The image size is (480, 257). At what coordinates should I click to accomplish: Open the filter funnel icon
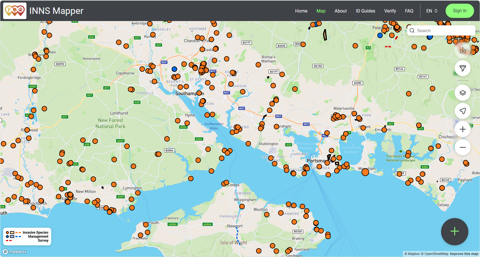click(463, 68)
